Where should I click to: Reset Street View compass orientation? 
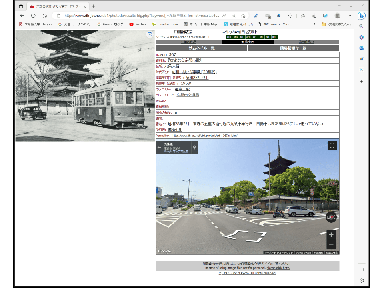point(331,217)
